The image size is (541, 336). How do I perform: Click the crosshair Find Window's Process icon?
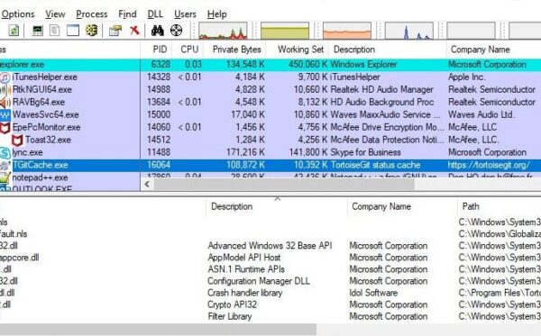point(176,31)
